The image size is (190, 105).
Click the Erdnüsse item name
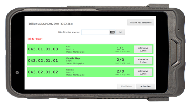70,70
